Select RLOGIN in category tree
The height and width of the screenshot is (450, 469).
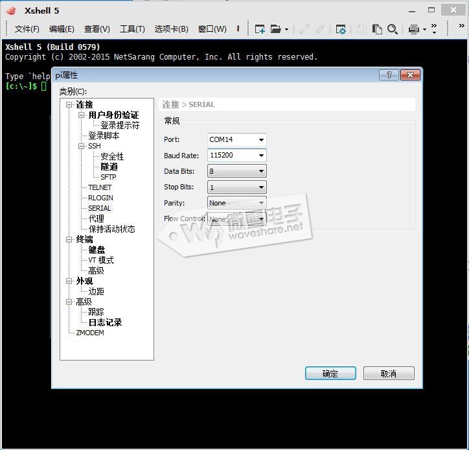click(100, 198)
